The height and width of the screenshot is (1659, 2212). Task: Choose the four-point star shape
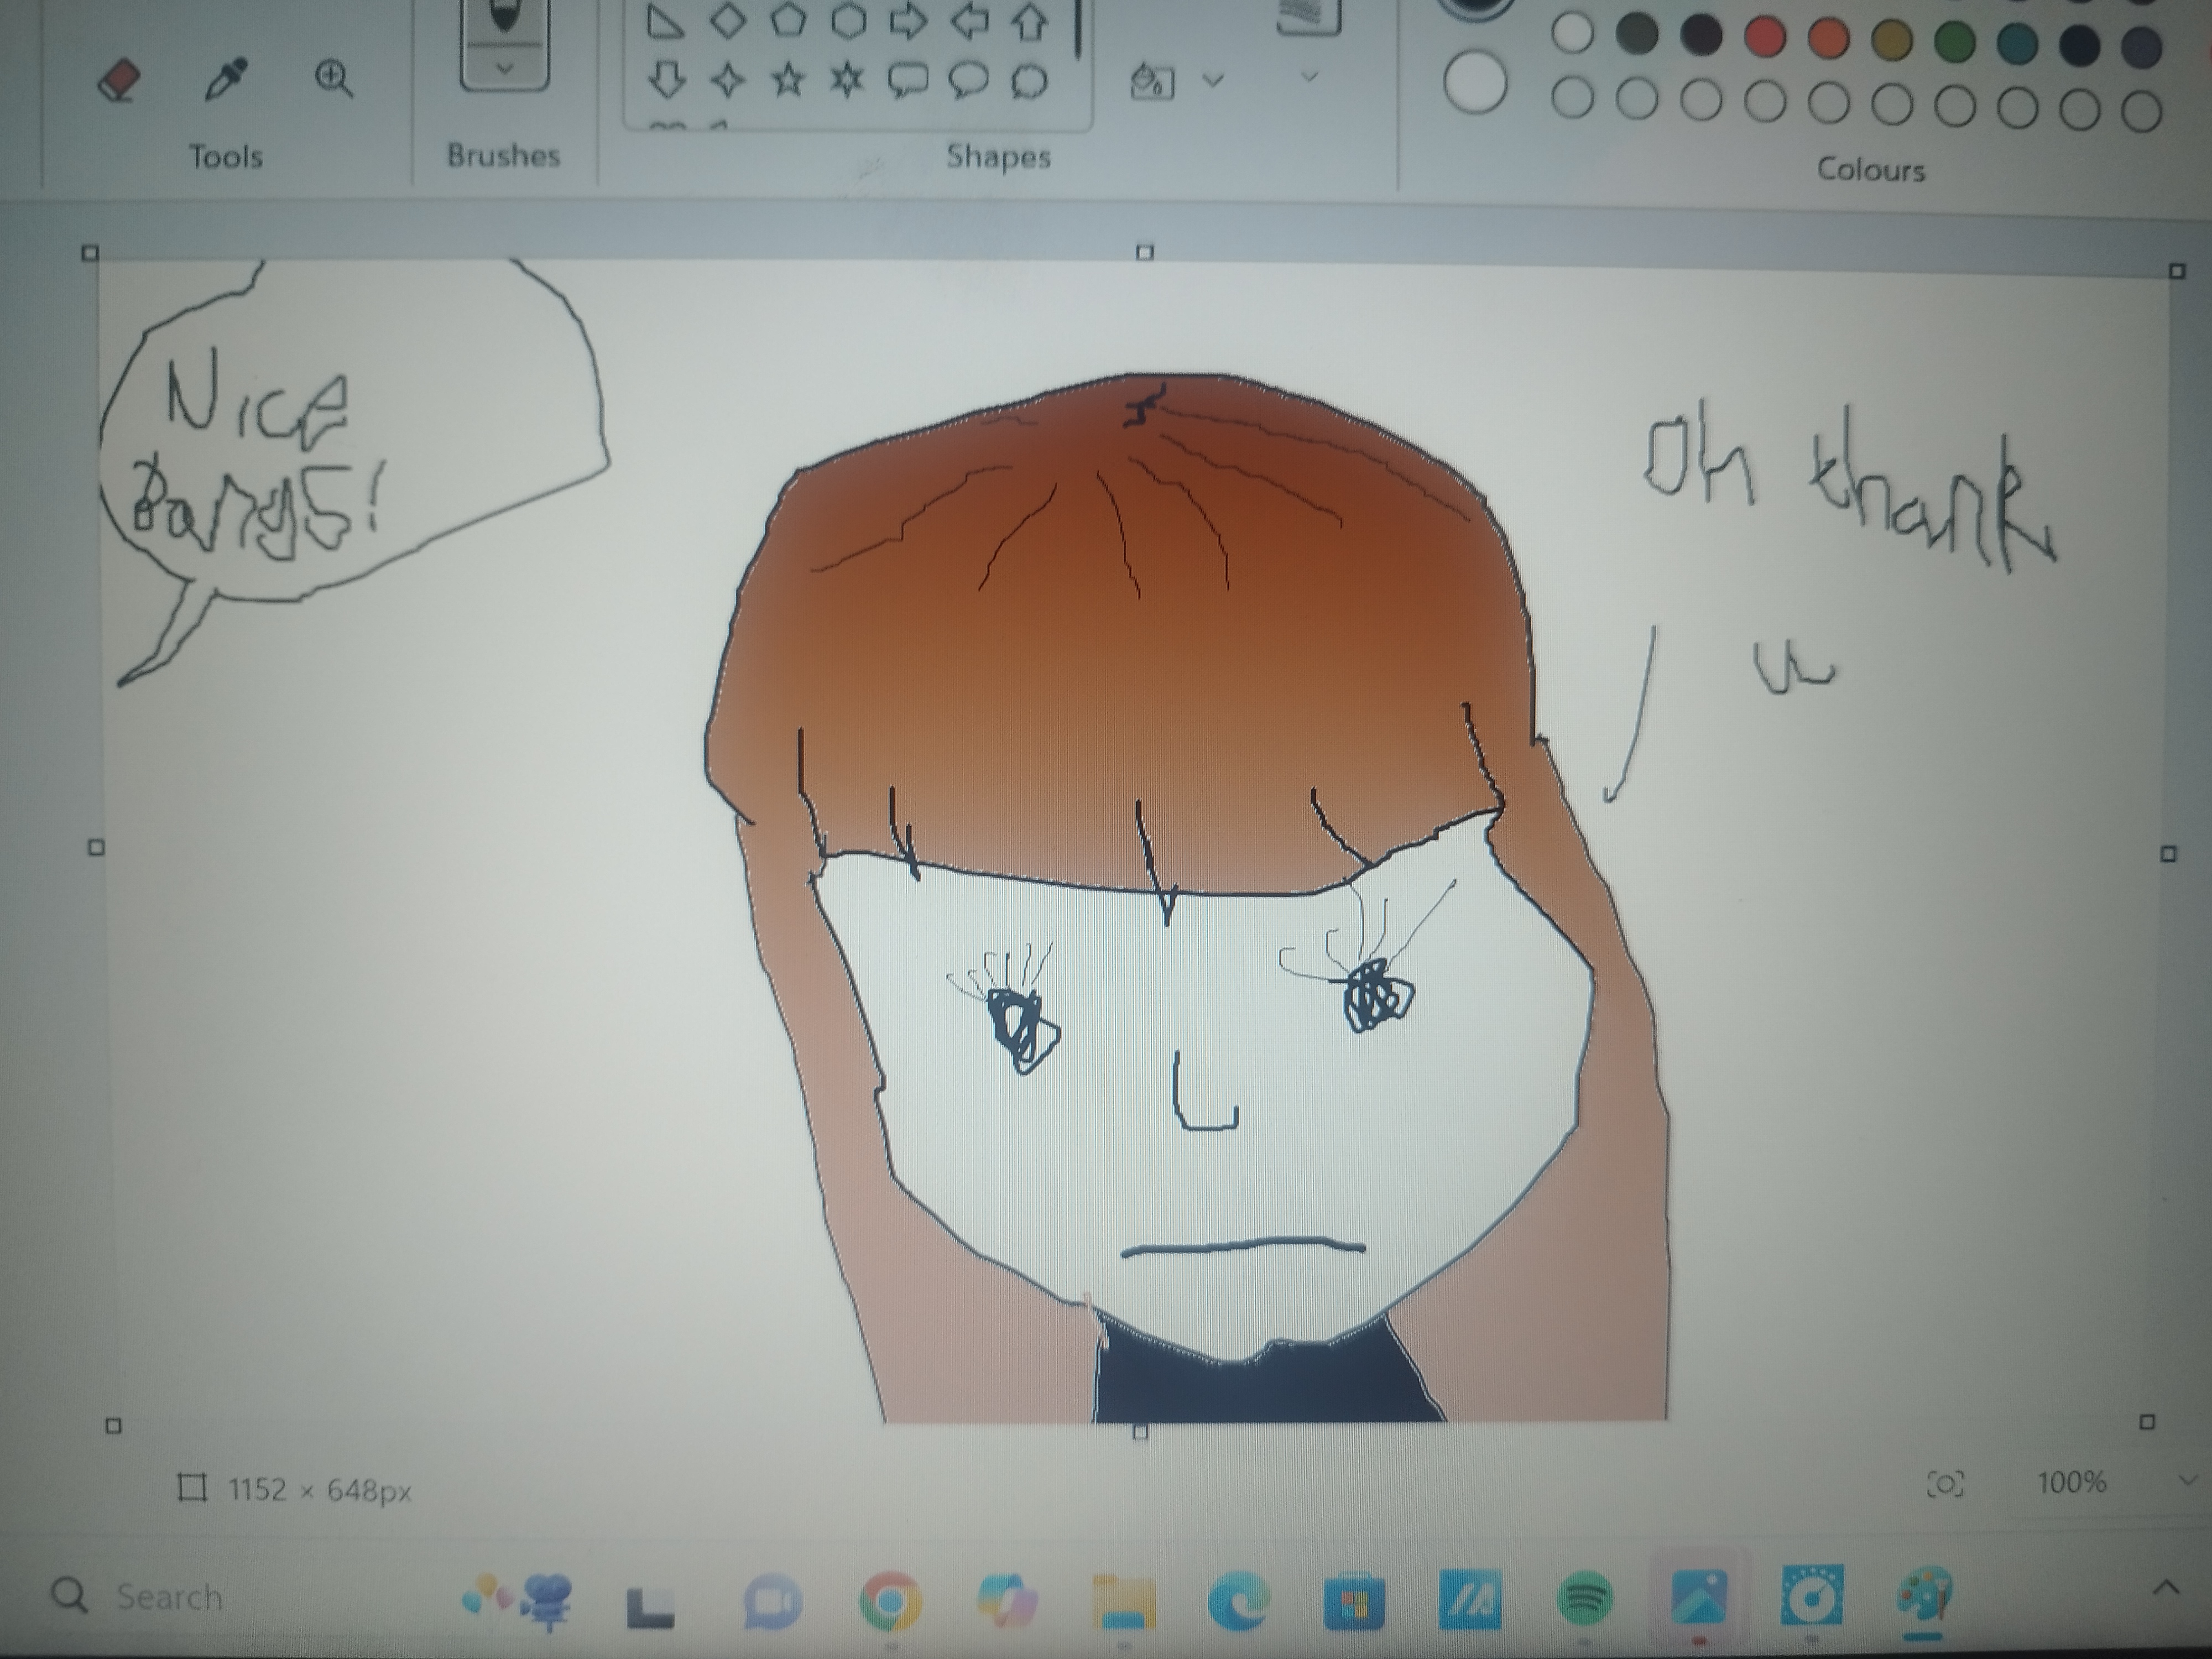coord(727,80)
